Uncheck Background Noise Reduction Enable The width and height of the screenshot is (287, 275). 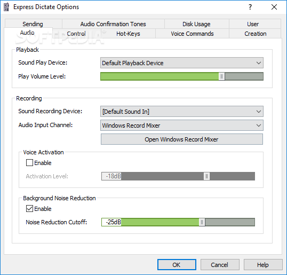(29, 208)
